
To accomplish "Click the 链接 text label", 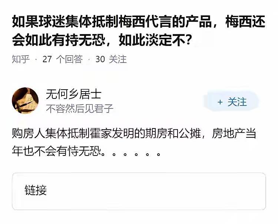I will click(x=36, y=190).
